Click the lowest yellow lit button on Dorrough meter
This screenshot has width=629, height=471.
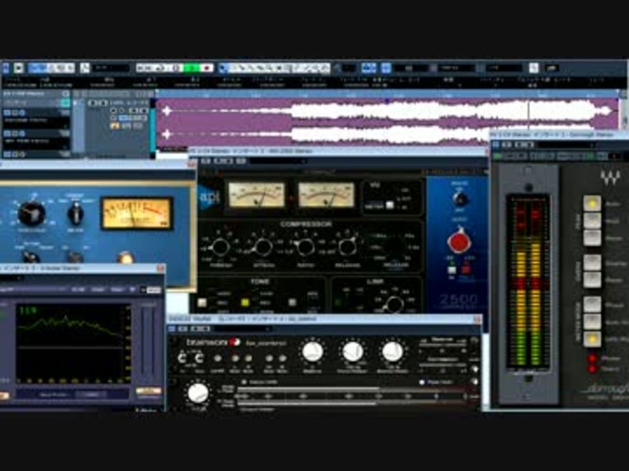coord(592,339)
